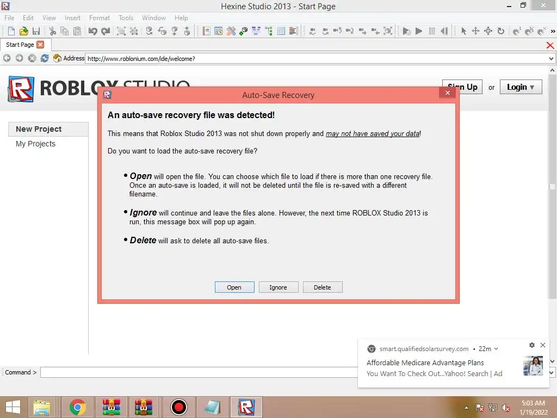Click the Save floppy disk icon
The image size is (557, 418).
[x=36, y=31]
